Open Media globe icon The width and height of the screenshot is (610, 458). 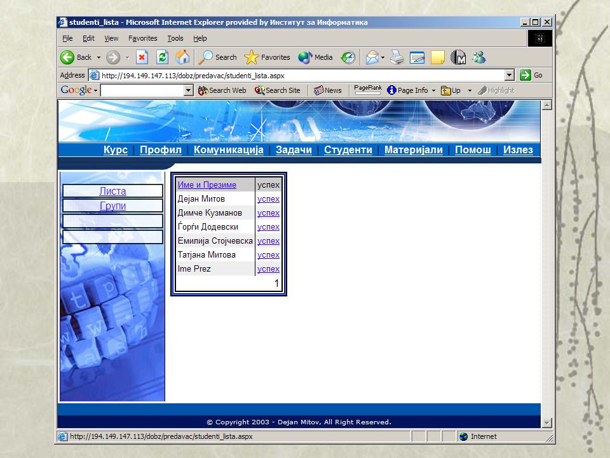pos(305,57)
